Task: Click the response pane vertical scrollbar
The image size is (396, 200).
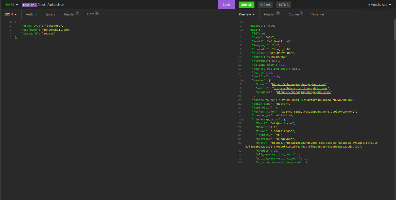Action: (395, 30)
